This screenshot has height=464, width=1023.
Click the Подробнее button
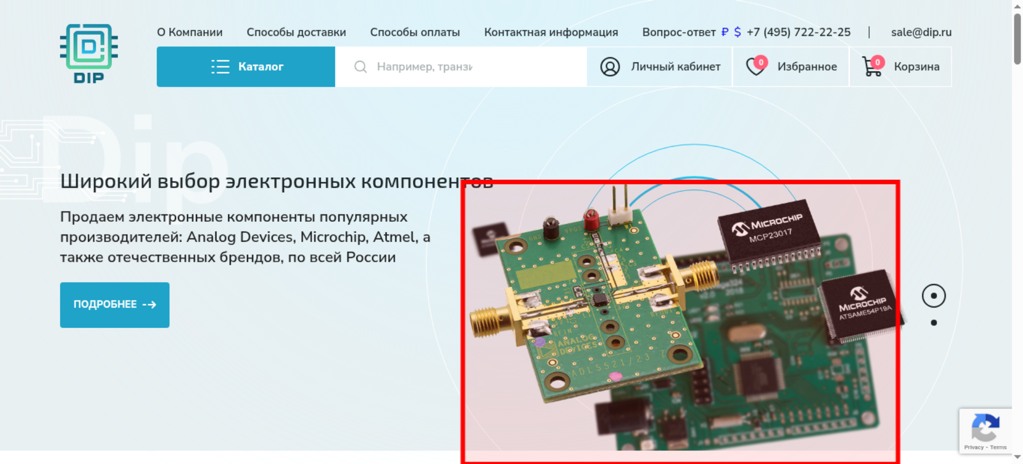tap(115, 305)
